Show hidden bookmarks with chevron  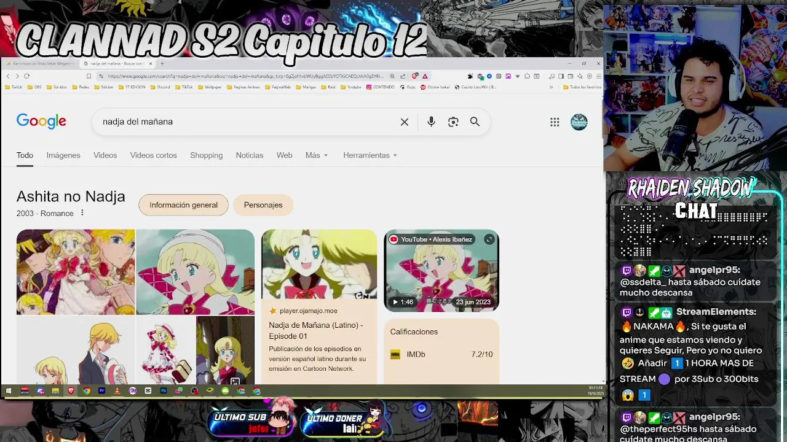point(551,87)
